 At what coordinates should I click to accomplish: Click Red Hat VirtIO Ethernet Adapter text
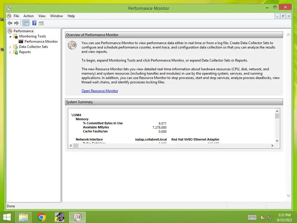[x=195, y=139]
